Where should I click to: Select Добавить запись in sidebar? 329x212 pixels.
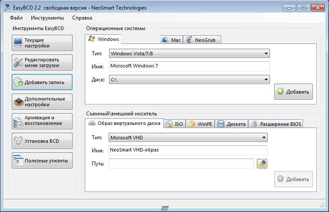[42, 82]
